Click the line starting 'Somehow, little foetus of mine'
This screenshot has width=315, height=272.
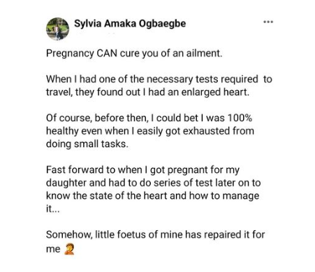click(x=155, y=234)
